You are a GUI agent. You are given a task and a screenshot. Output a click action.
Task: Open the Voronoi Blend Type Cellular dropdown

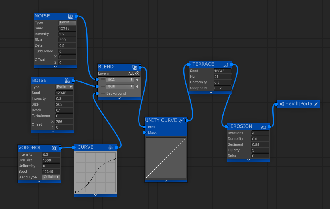click(x=51, y=177)
